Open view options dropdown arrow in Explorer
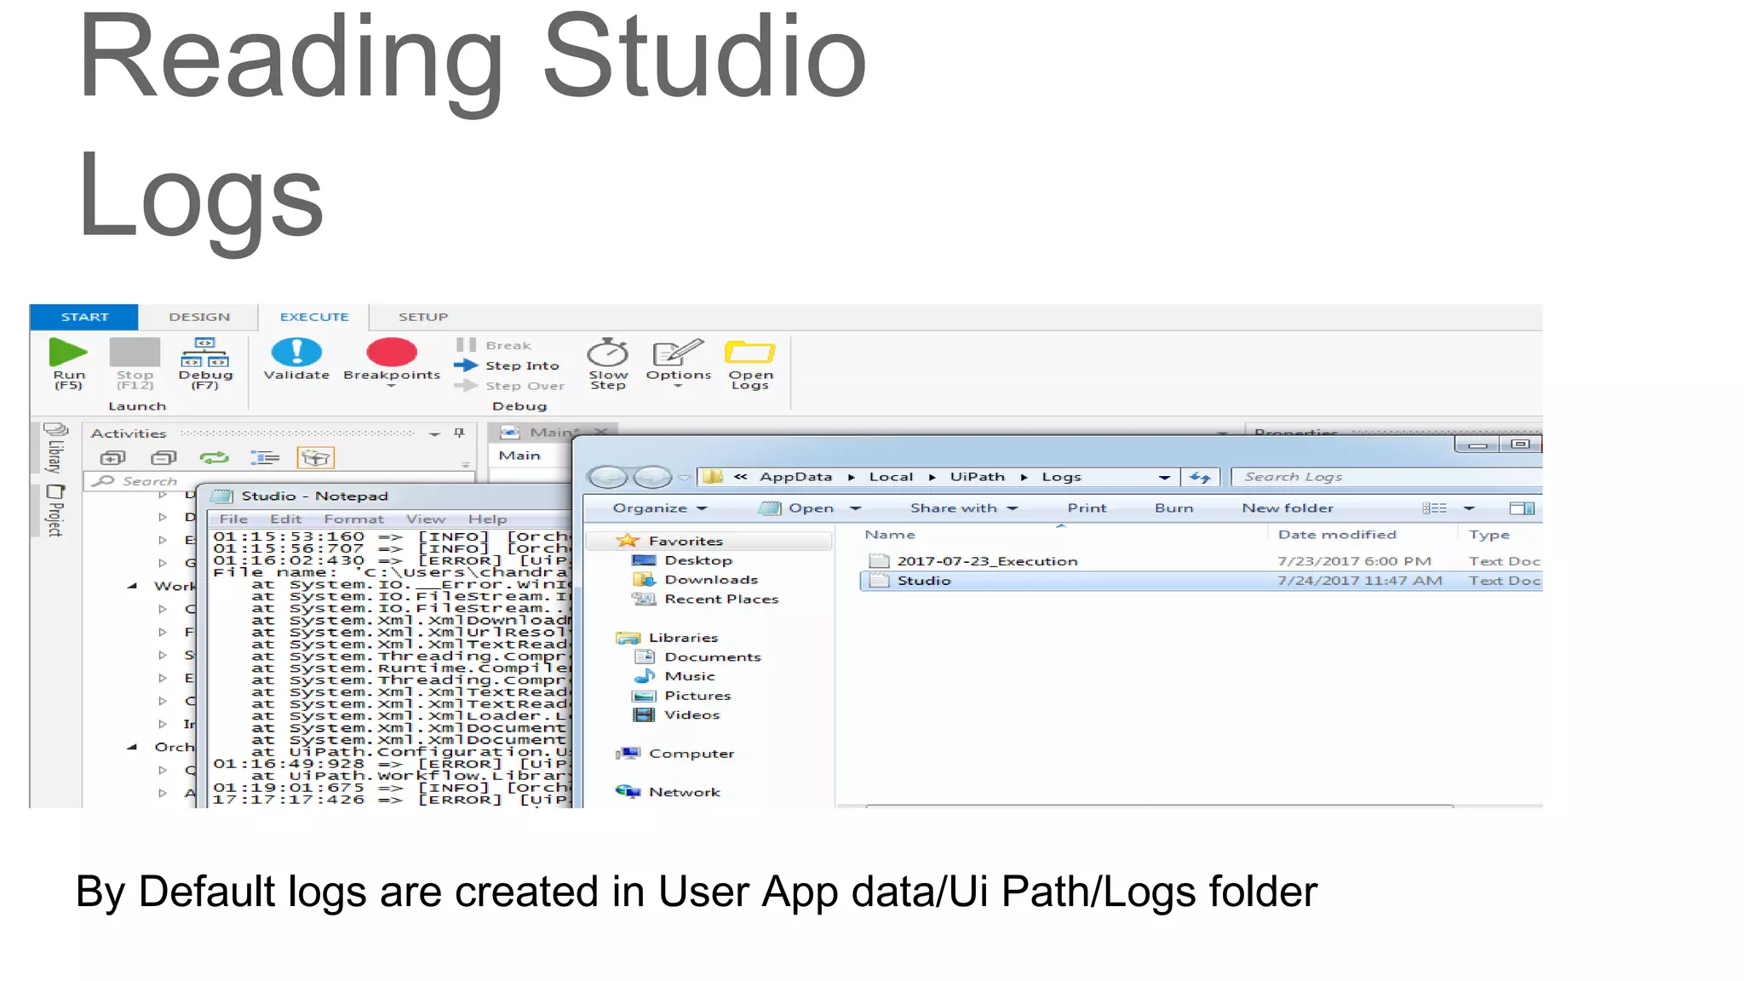 [x=1469, y=508]
